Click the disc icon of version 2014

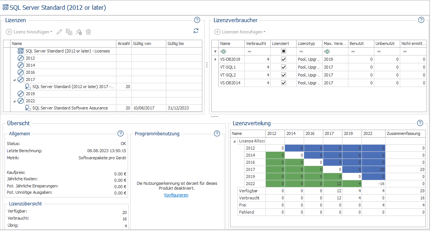21,65
